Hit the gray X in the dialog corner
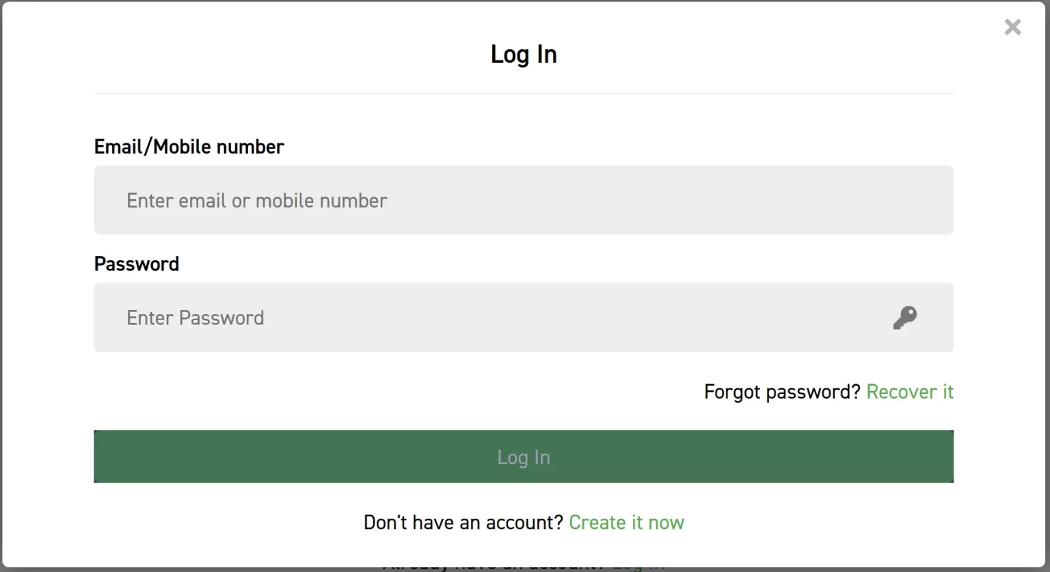This screenshot has width=1050, height=572. [x=1012, y=27]
